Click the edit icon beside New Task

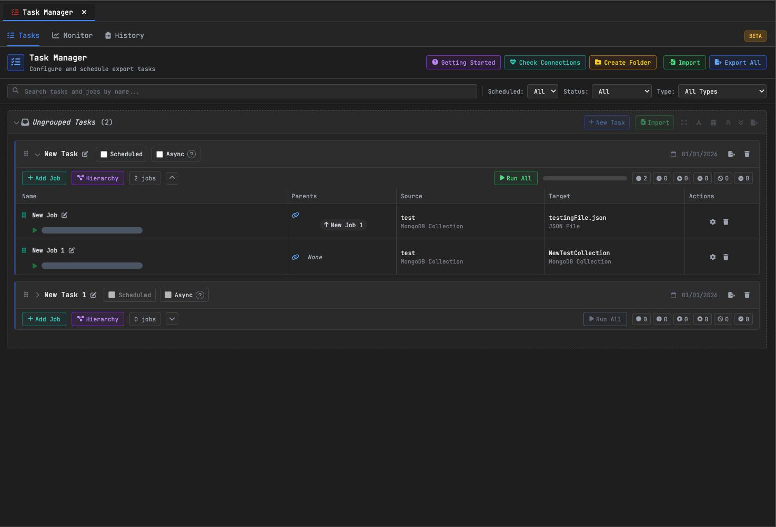click(85, 154)
